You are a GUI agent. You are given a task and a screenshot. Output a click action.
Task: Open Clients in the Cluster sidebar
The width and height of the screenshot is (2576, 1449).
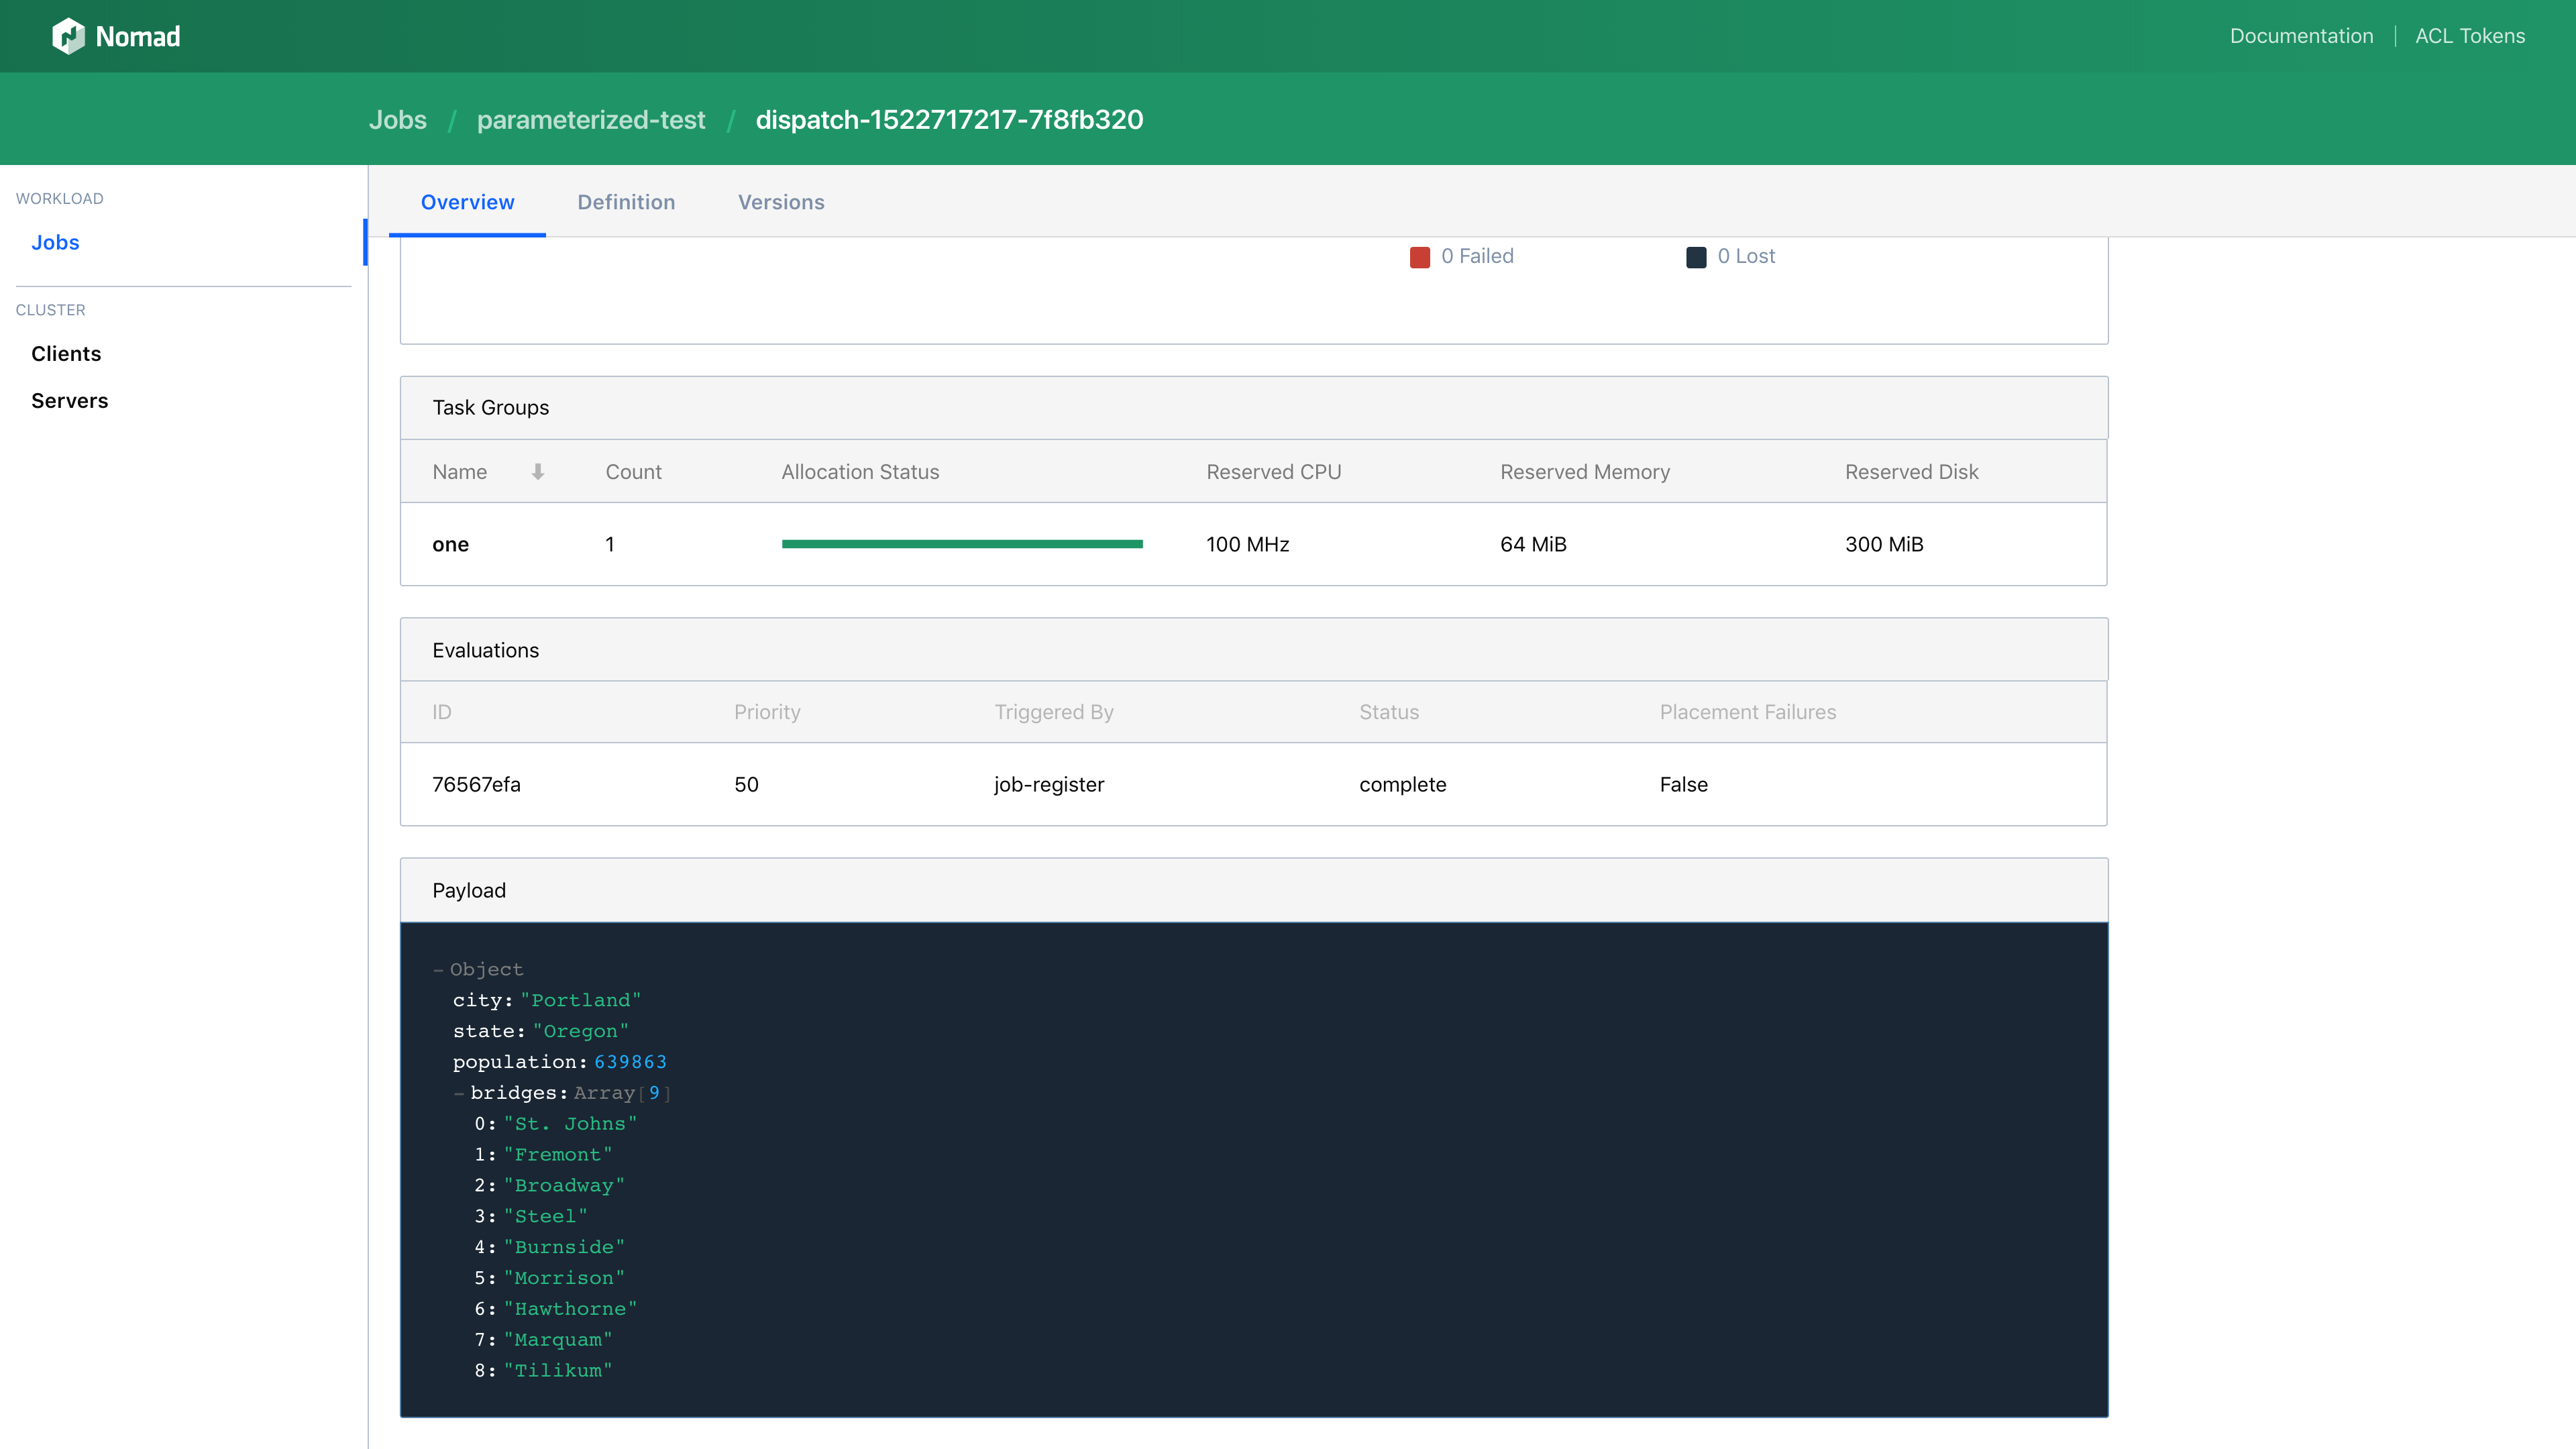click(x=66, y=354)
